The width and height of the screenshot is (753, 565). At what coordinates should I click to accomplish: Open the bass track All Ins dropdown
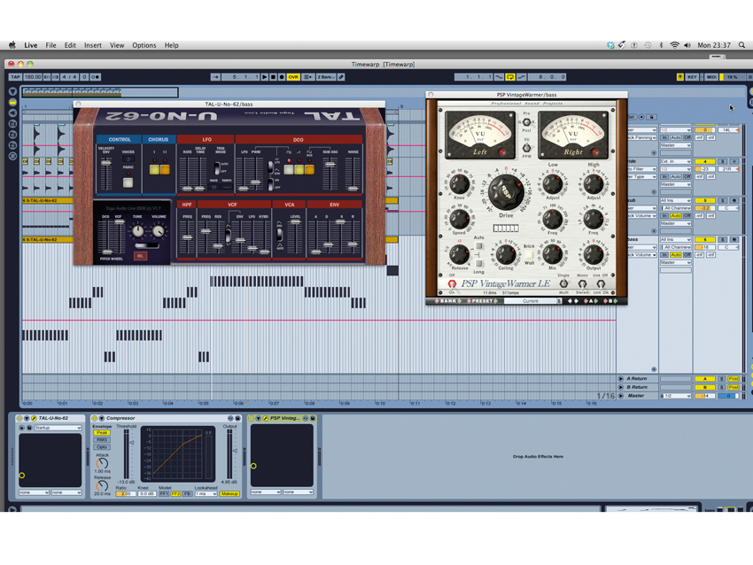pyautogui.click(x=675, y=239)
